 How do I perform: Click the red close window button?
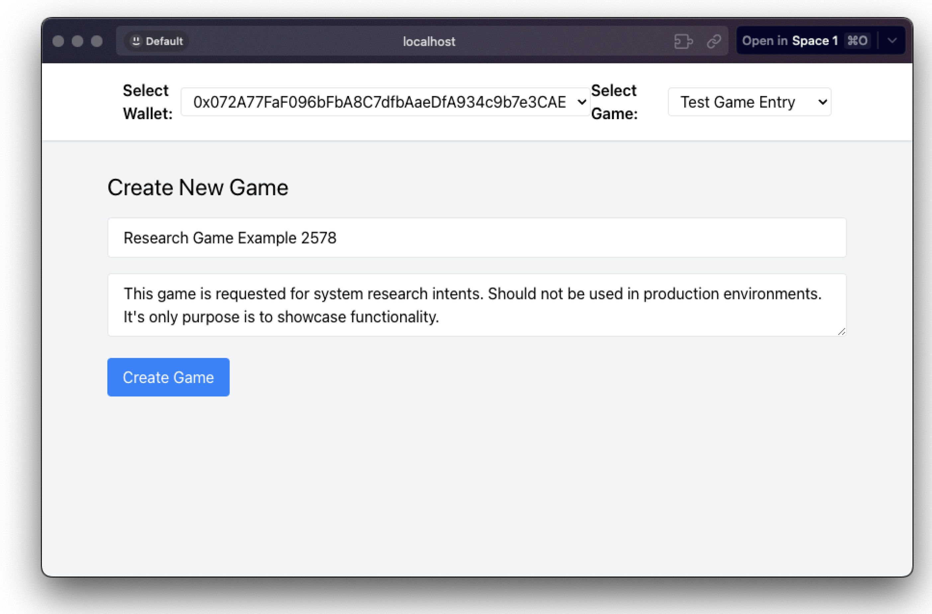tap(58, 41)
